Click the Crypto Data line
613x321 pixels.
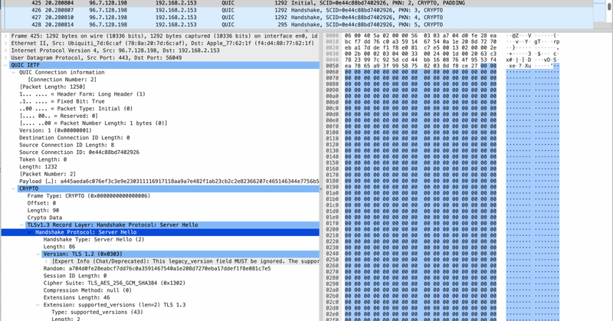click(44, 218)
